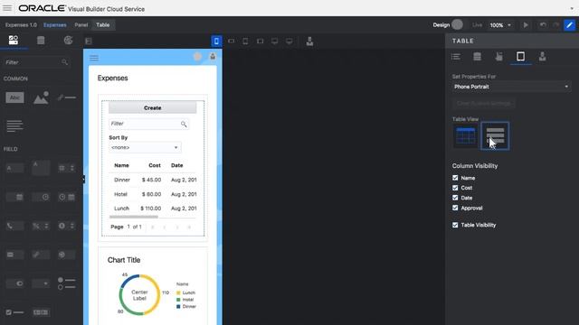Click the component palette Filter field
Image resolution: width=579 pixels, height=325 pixels.
(x=36, y=62)
